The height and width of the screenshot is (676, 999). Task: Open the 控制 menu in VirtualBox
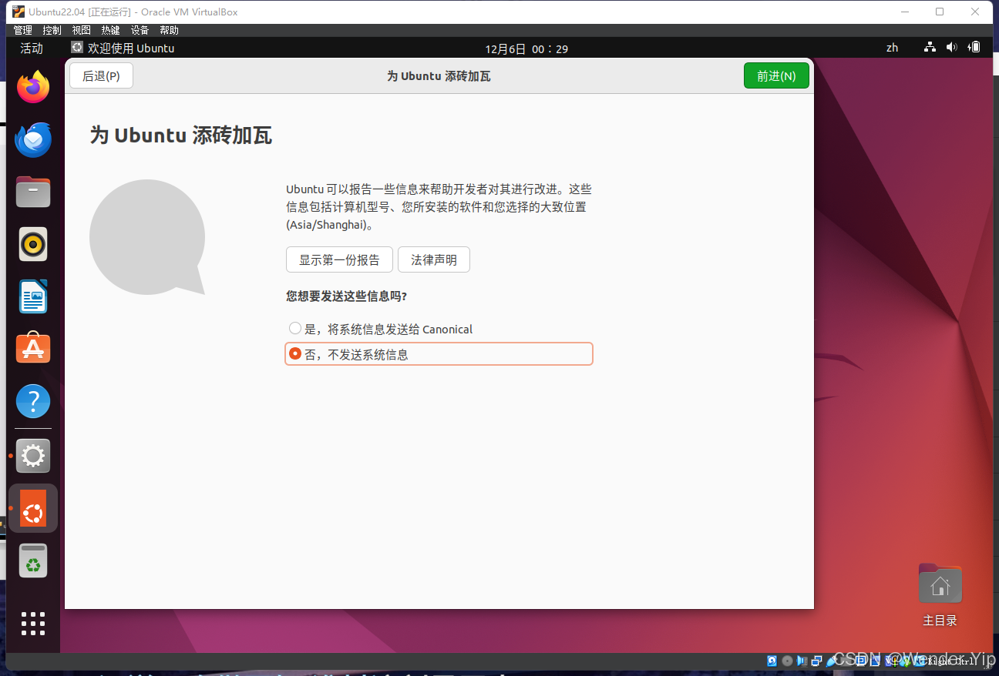tap(52, 30)
